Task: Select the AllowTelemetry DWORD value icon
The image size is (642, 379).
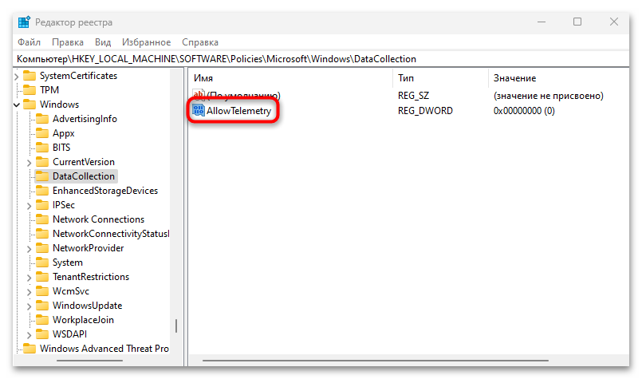Action: [199, 110]
